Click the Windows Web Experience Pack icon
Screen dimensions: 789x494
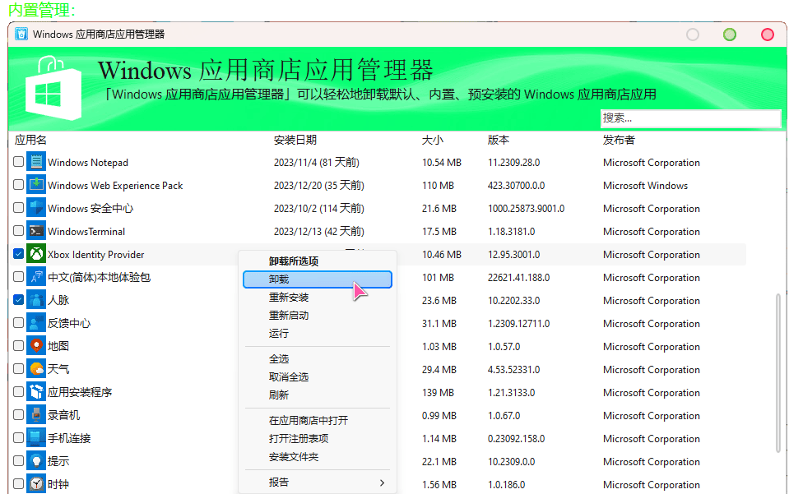[36, 185]
